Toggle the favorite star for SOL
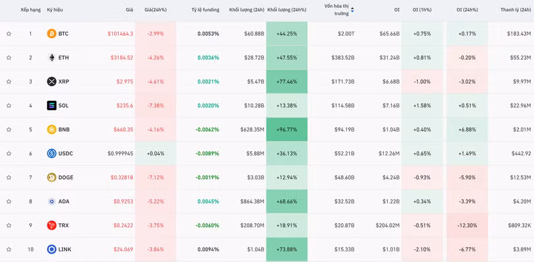Viewport: 534px width, 262px height. (9, 105)
